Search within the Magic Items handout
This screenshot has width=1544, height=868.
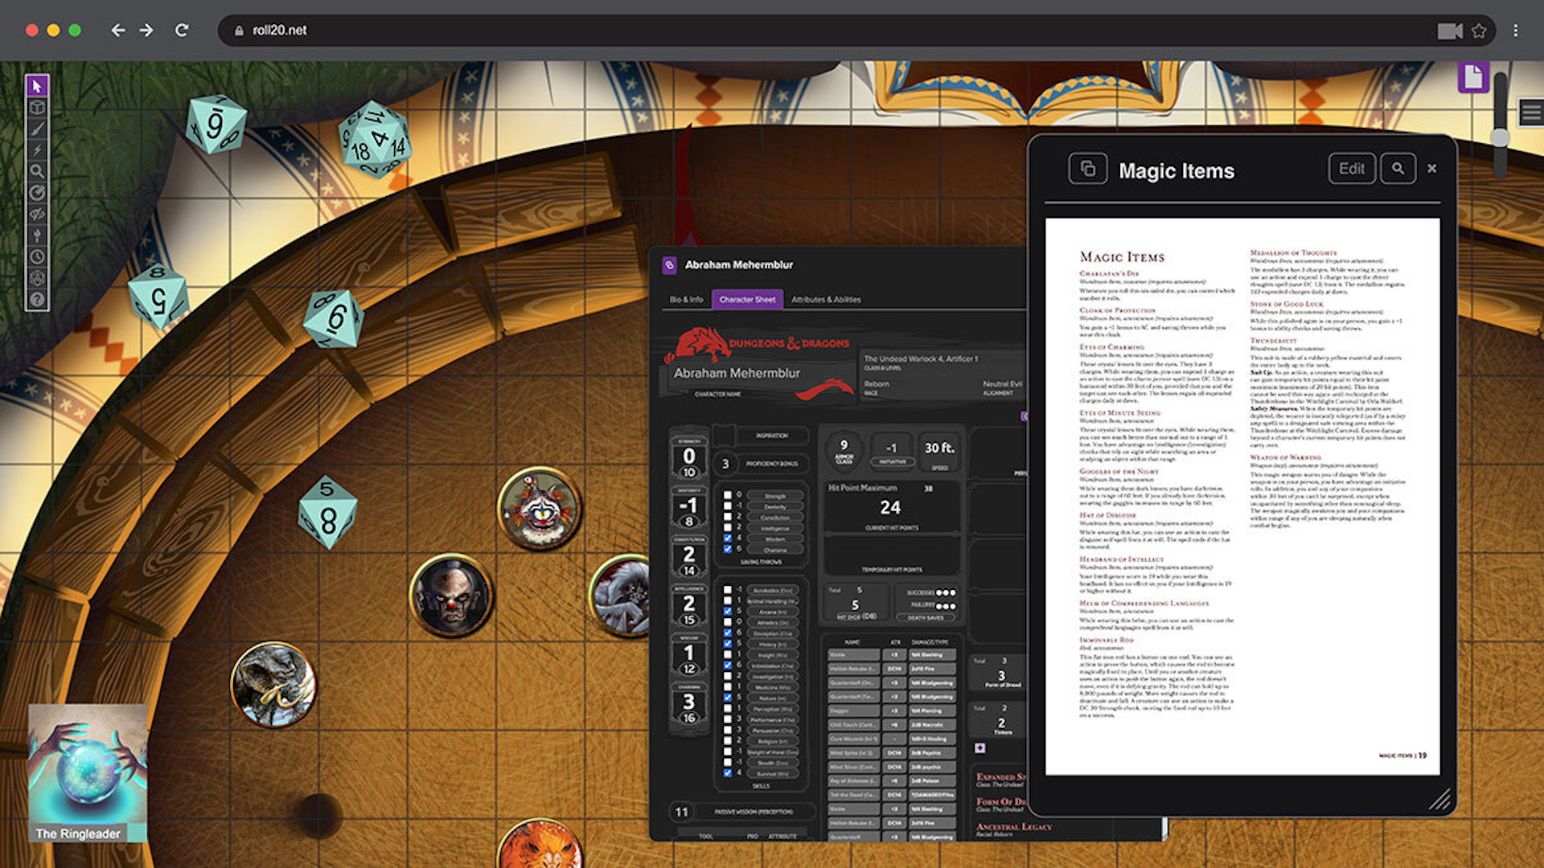[x=1398, y=169]
